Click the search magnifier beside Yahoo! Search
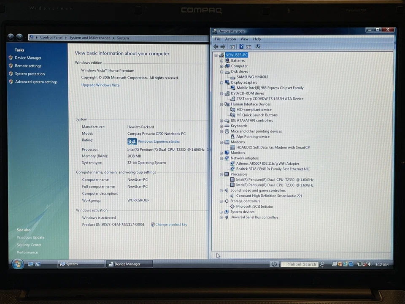This screenshot has width=405, height=304. pyautogui.click(x=322, y=264)
